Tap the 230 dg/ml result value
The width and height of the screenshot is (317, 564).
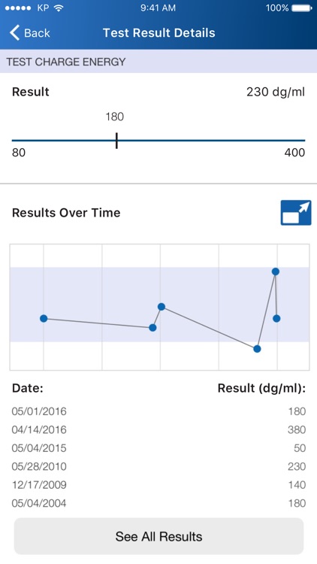pos(276,92)
